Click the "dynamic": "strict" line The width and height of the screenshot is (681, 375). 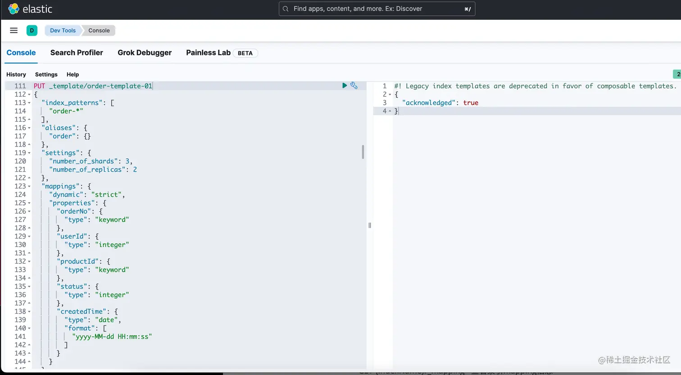87,195
